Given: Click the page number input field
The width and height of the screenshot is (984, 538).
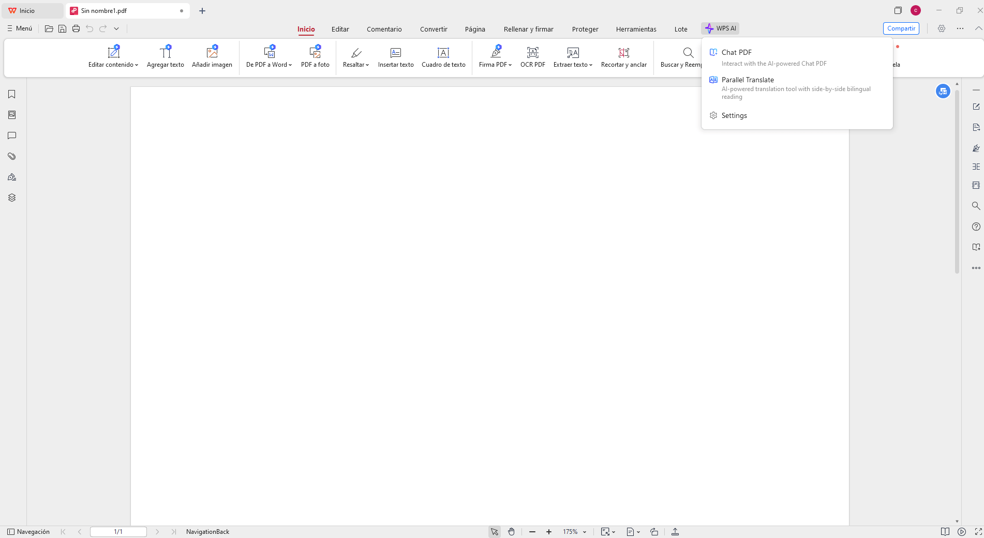Looking at the screenshot, I should [118, 532].
